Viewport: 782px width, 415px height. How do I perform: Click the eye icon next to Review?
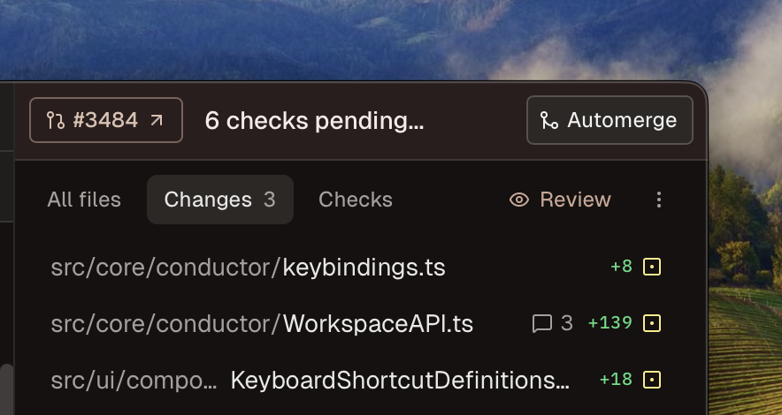click(x=519, y=200)
